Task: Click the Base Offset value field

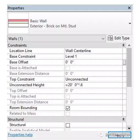Action: [94, 62]
